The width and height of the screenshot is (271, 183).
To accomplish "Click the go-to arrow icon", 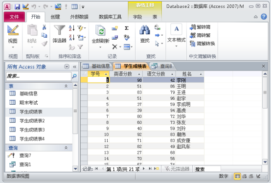I will [x=157, y=35].
